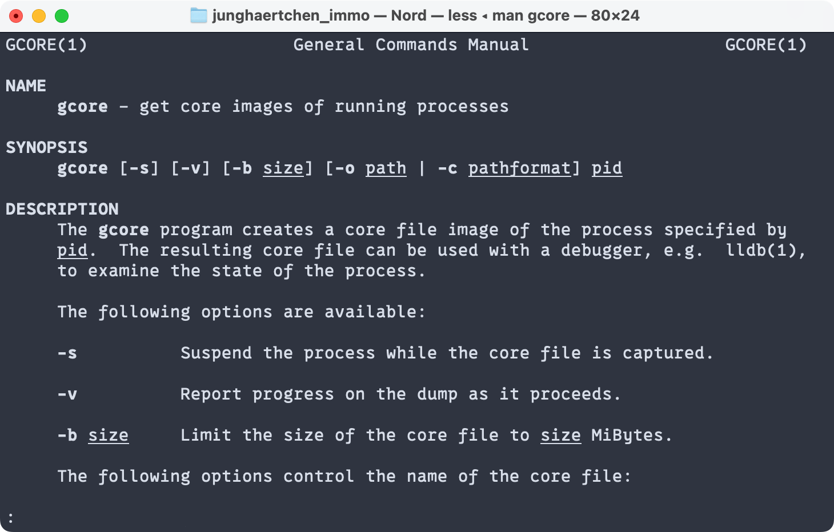Image resolution: width=834 pixels, height=532 pixels.
Task: Click the underlined size after -b option
Action: point(109,436)
